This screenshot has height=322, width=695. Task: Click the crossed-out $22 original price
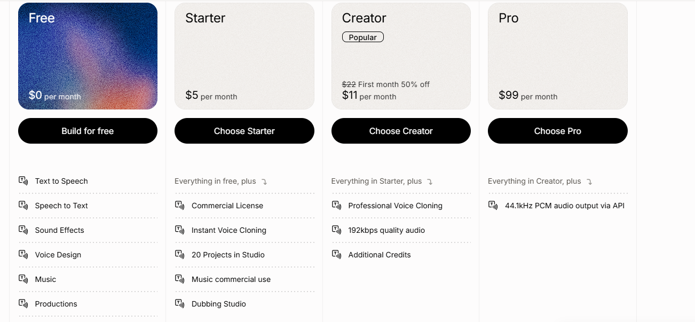click(349, 84)
